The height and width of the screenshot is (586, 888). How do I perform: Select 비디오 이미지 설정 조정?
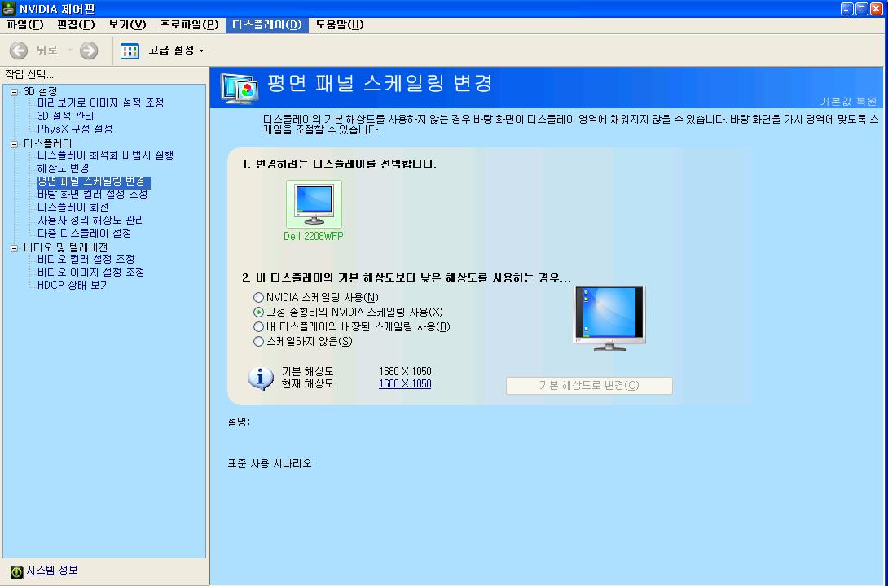click(x=90, y=272)
